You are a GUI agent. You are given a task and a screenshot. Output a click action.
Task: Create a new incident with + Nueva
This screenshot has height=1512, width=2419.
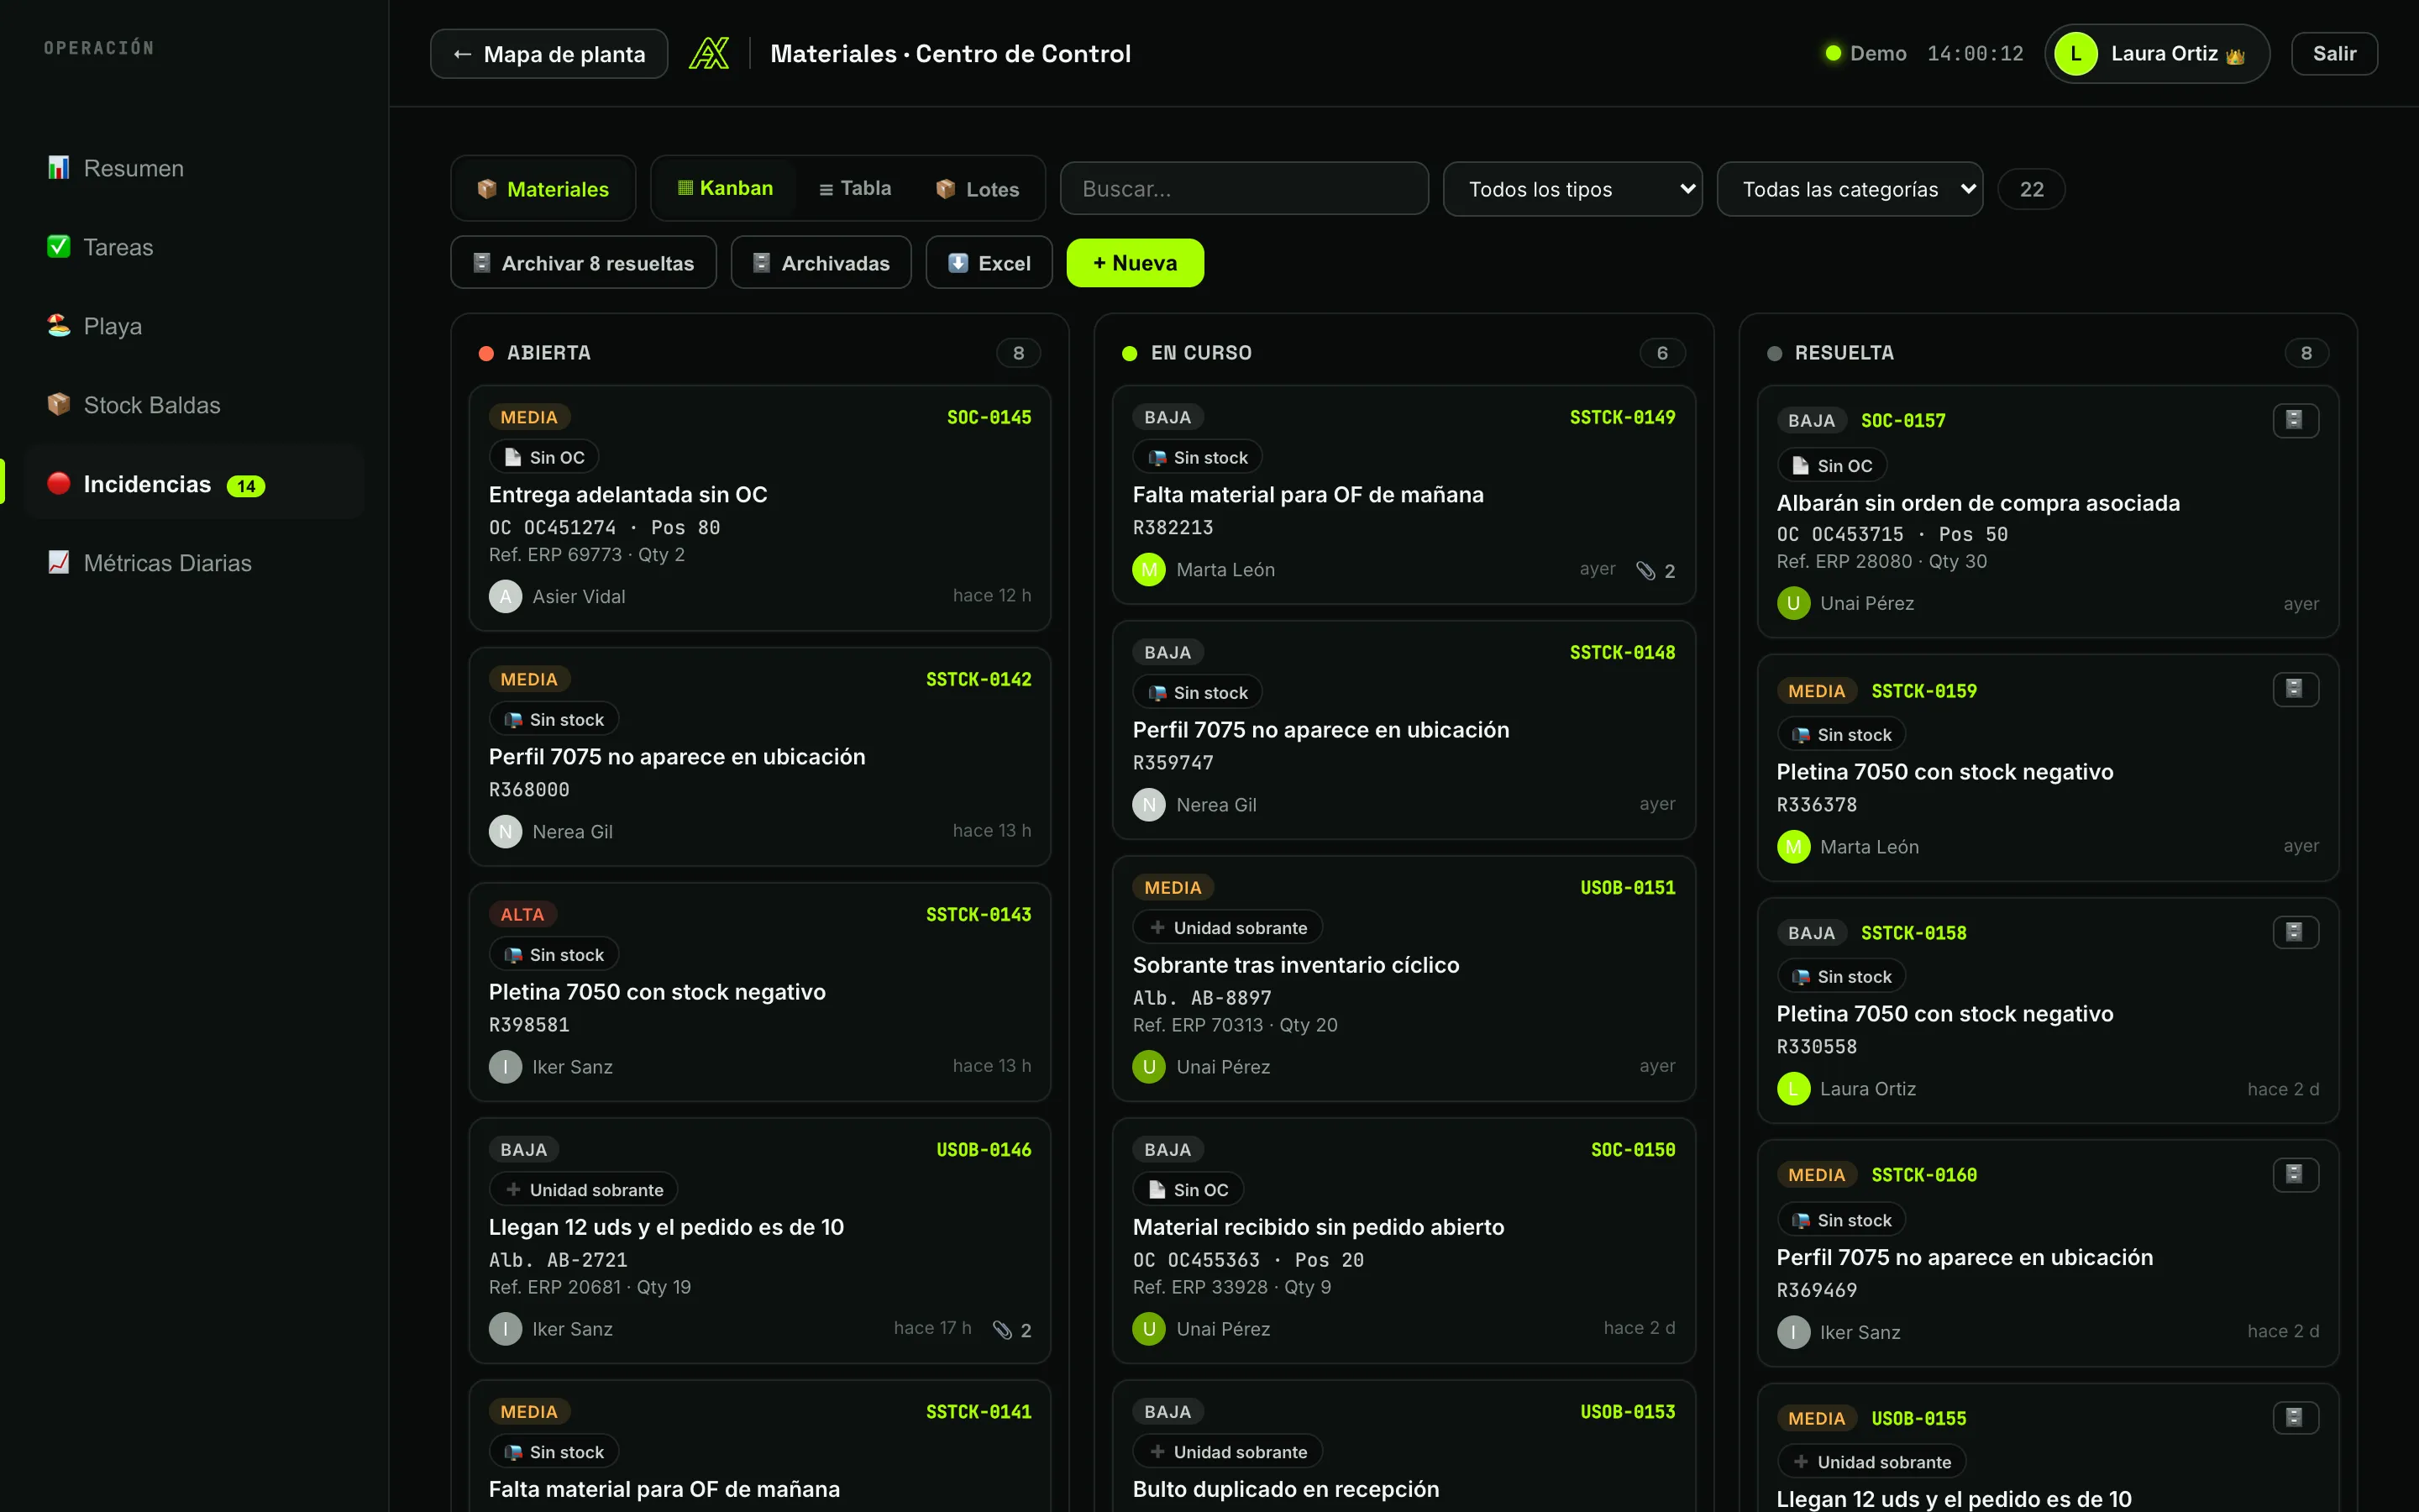click(1135, 263)
